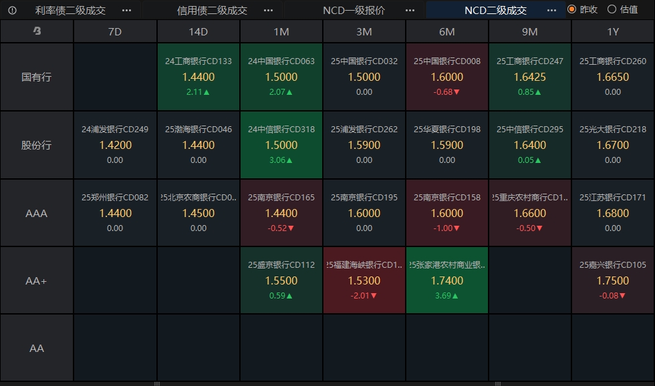This screenshot has height=386, width=655.
Task: Open the 24工商银行CD133 cell
Action: [198, 77]
